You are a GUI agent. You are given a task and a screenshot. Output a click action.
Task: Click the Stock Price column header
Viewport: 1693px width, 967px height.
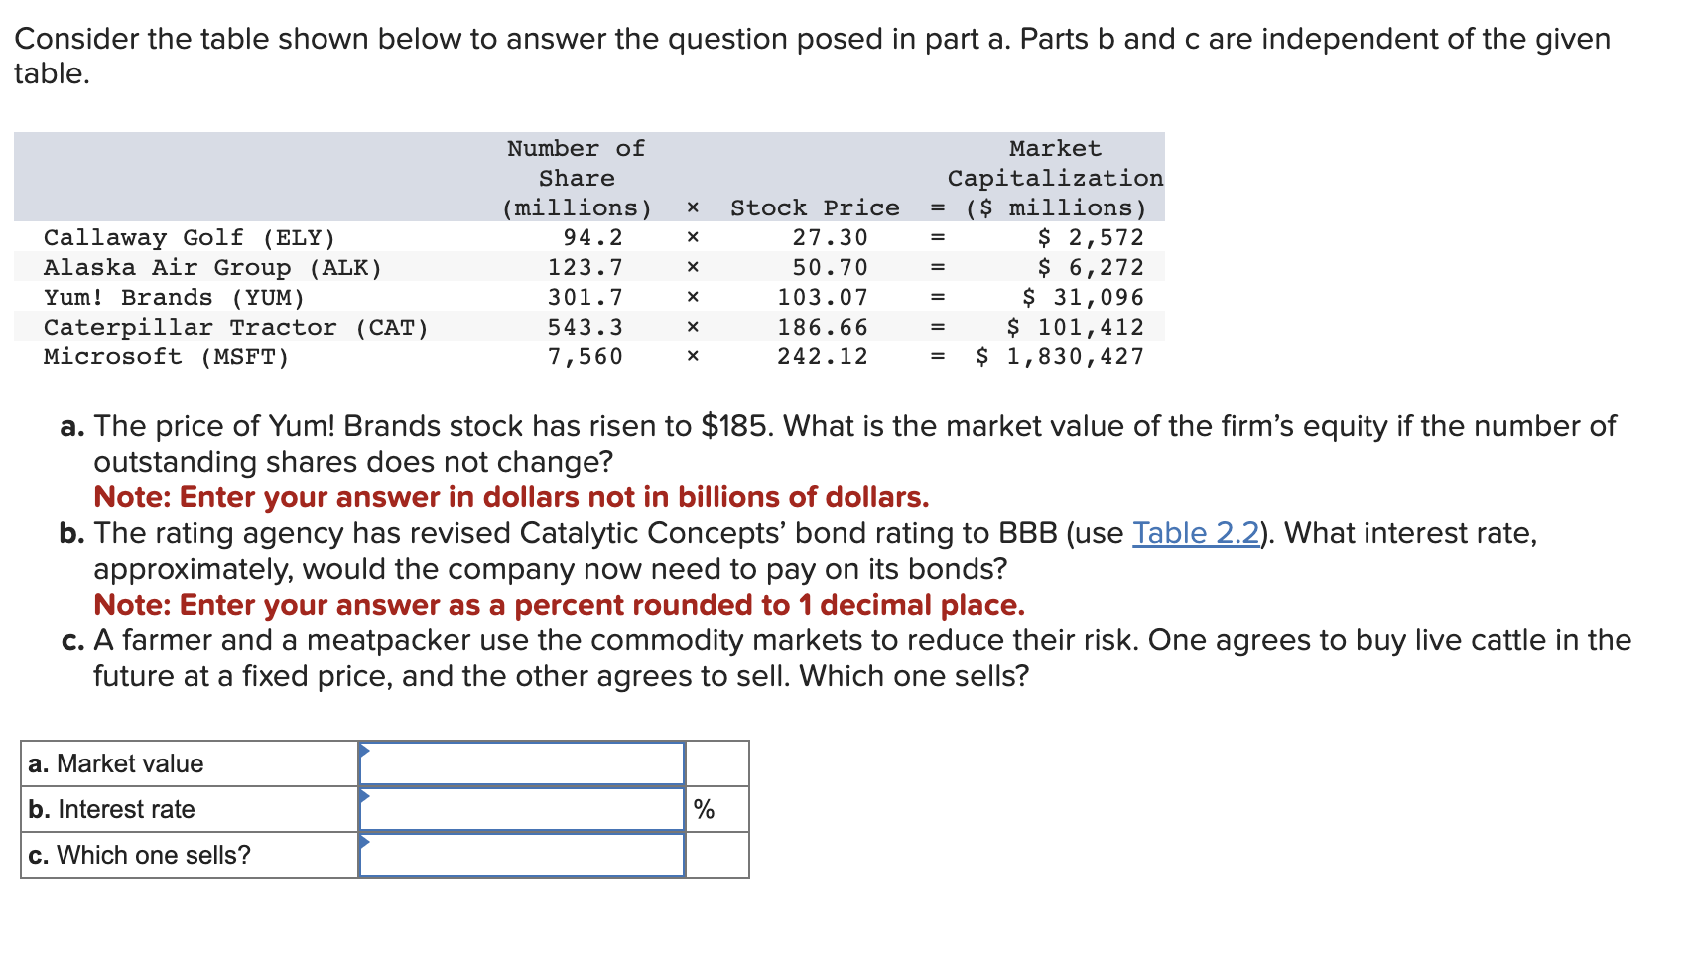pos(815,207)
